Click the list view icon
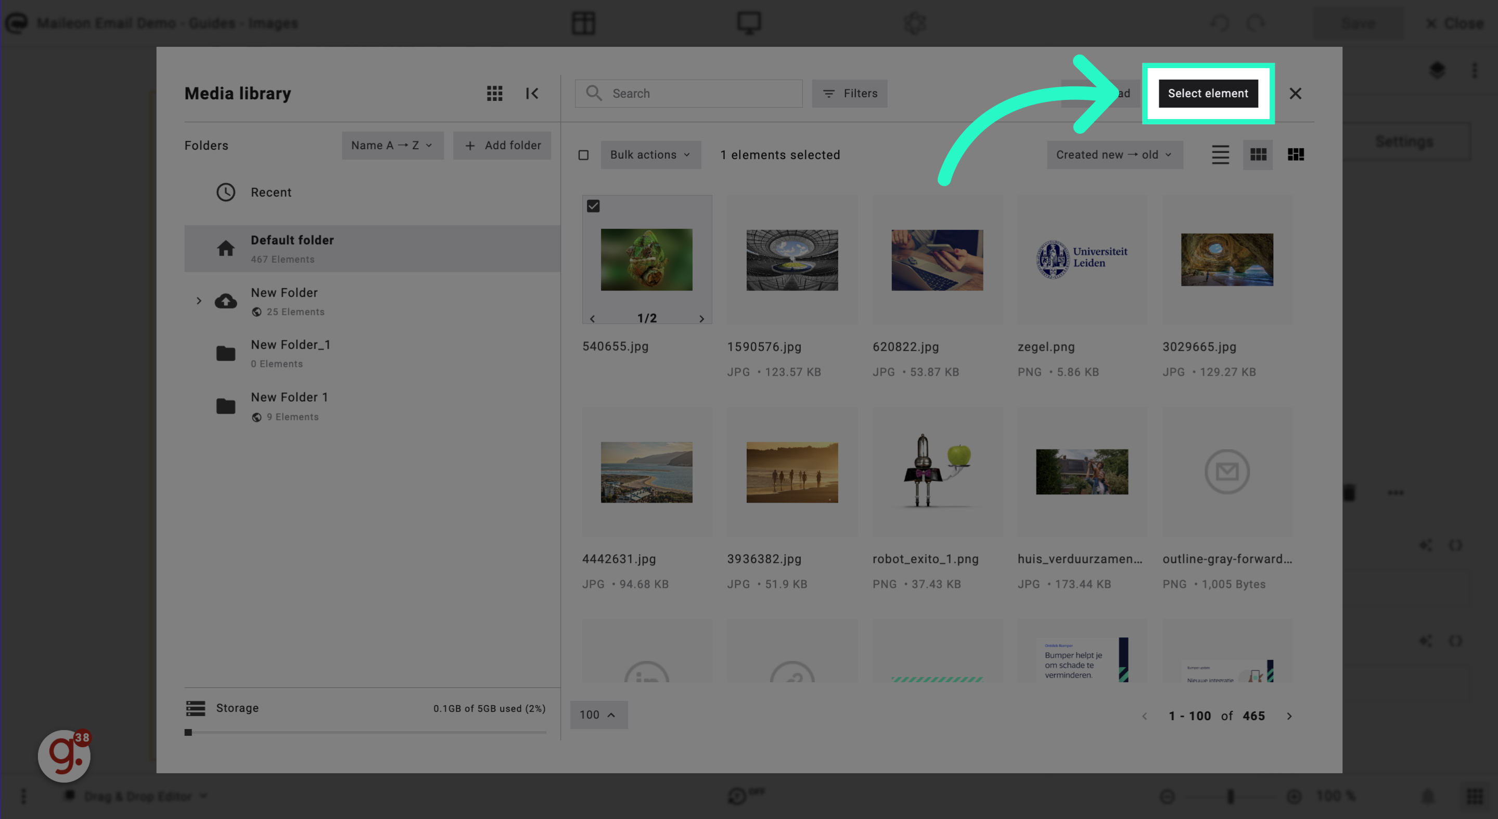 pyautogui.click(x=1220, y=155)
